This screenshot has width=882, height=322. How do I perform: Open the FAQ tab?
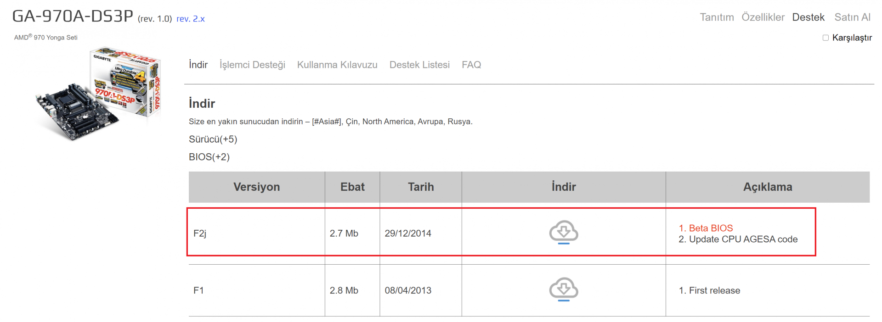[471, 65]
